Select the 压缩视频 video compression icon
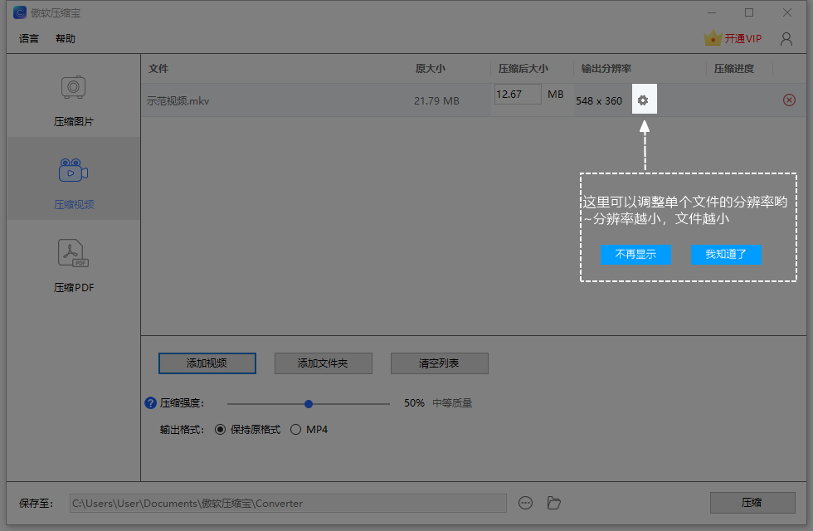Viewport: 813px width, 531px height. pyautogui.click(x=74, y=171)
